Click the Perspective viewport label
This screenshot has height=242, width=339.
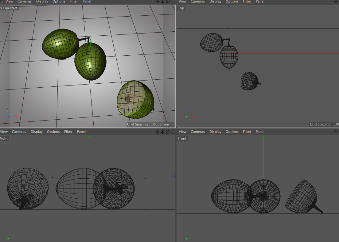point(9,8)
